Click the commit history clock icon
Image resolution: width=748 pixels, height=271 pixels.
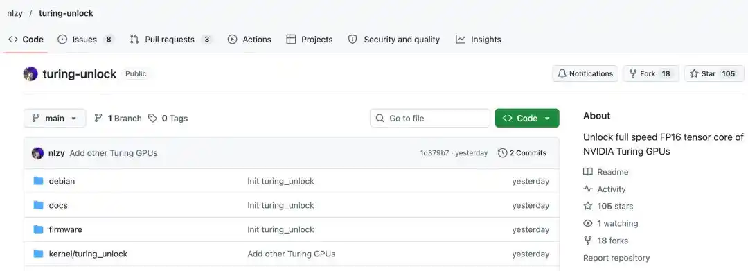click(x=502, y=153)
